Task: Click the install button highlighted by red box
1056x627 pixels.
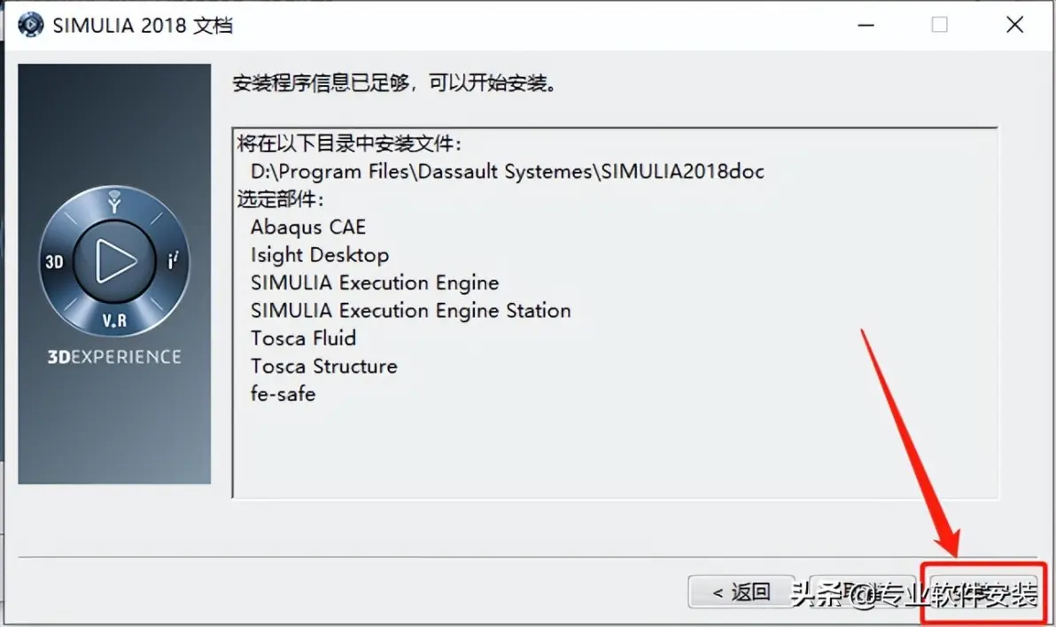Action: coord(983,592)
